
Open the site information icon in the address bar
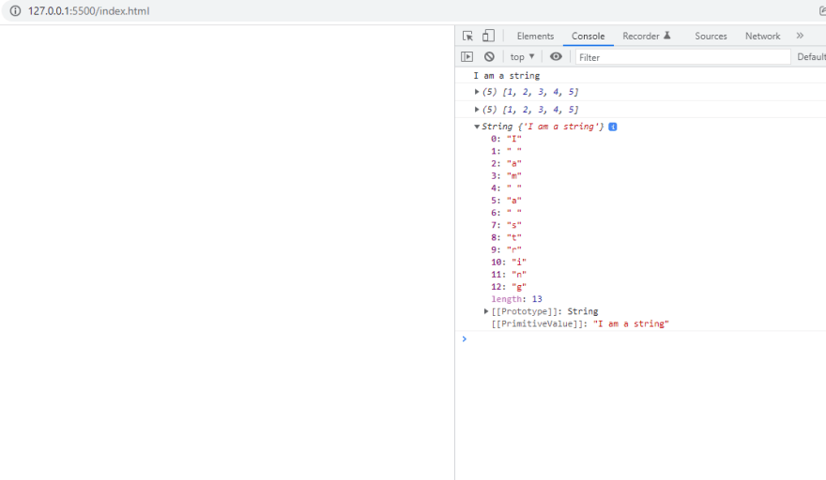point(15,11)
